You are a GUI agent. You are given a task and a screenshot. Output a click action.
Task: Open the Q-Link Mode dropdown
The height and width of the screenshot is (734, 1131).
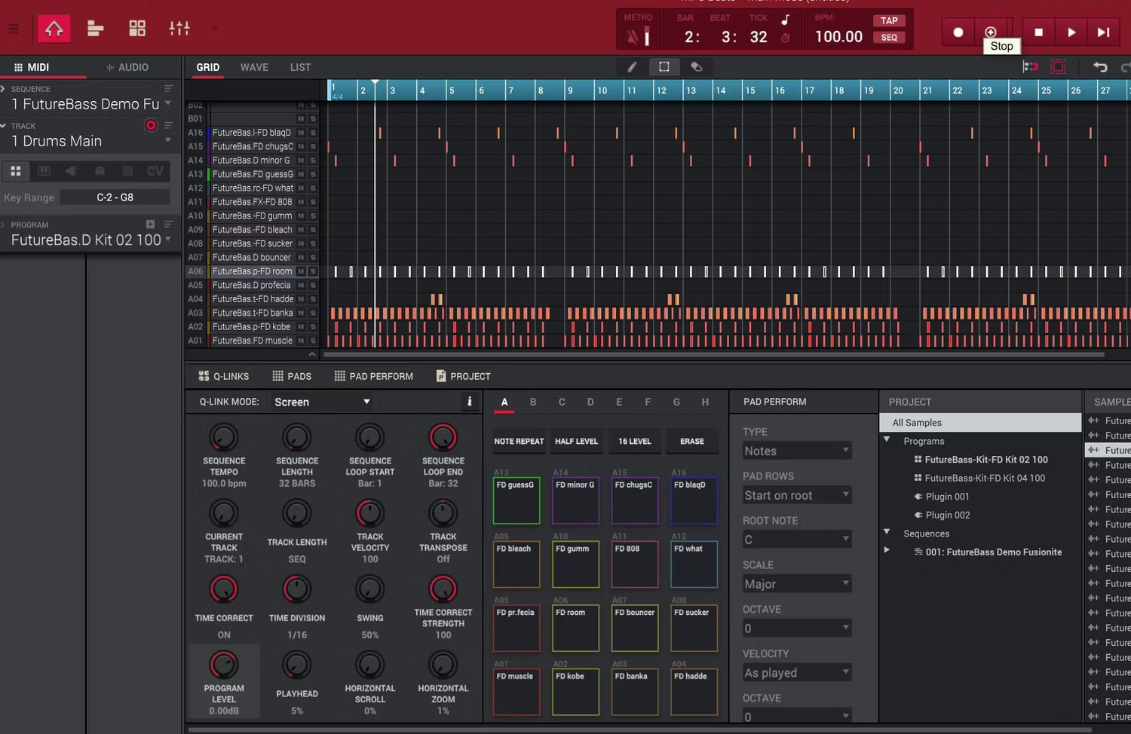coord(322,402)
